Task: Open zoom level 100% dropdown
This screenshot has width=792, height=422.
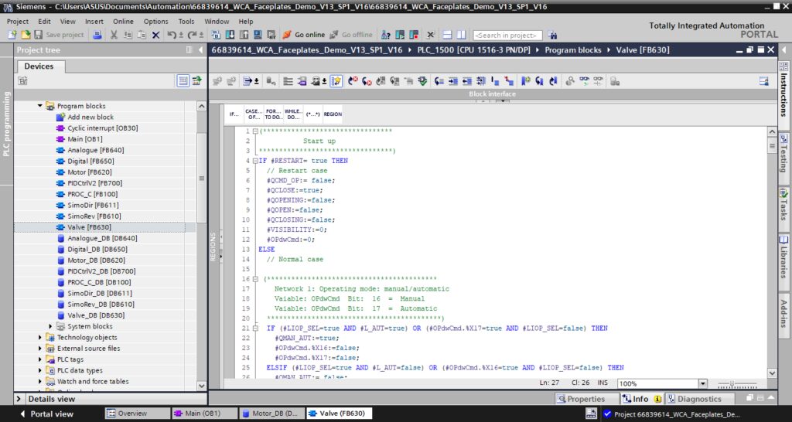Action: point(702,383)
